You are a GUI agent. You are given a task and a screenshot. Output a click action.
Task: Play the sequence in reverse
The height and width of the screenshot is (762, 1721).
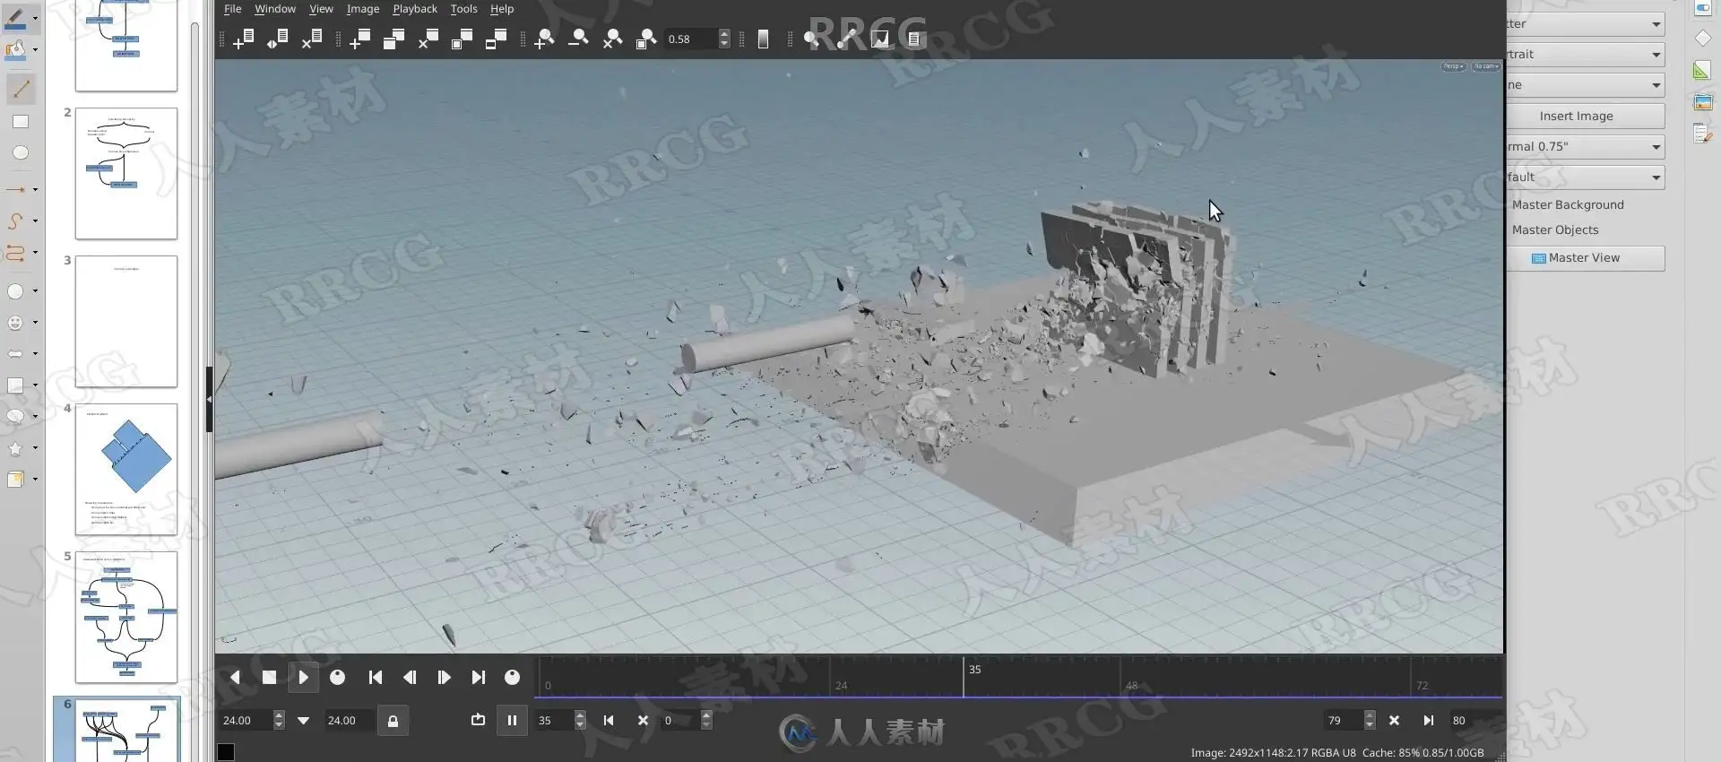click(235, 678)
